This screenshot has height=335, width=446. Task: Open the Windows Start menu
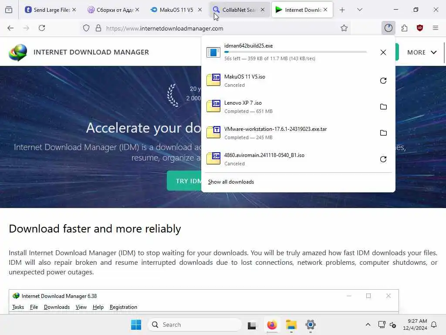tap(136, 325)
